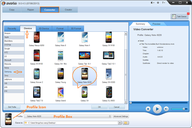
Task: Open the Preview tab
Action: click(157, 24)
